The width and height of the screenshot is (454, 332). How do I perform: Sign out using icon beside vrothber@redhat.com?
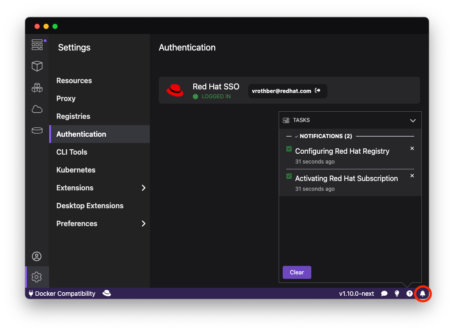click(x=318, y=91)
